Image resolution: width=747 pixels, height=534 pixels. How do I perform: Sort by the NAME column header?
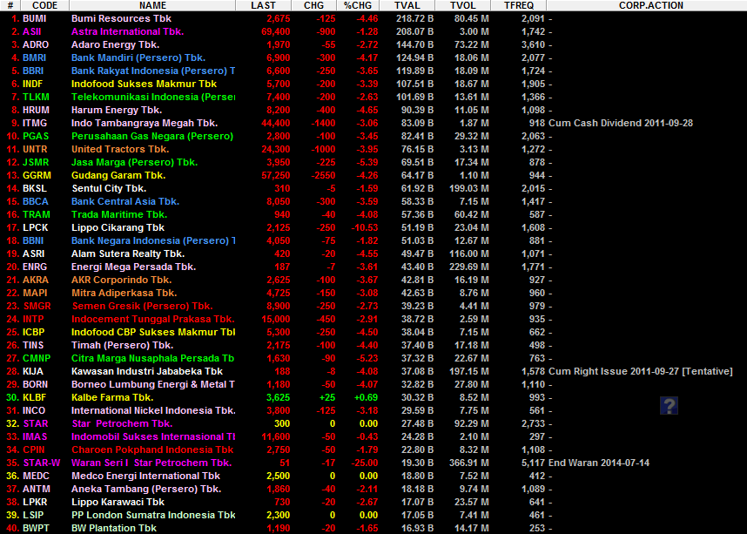(x=152, y=5)
